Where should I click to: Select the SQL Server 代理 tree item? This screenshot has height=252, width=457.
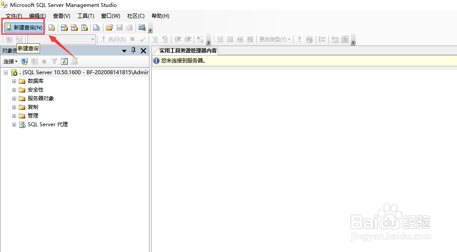pos(47,124)
